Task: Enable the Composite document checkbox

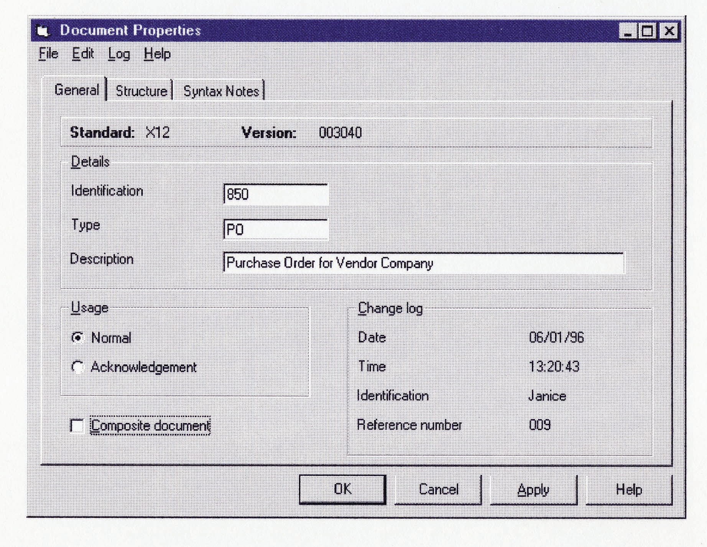Action: 77,426
